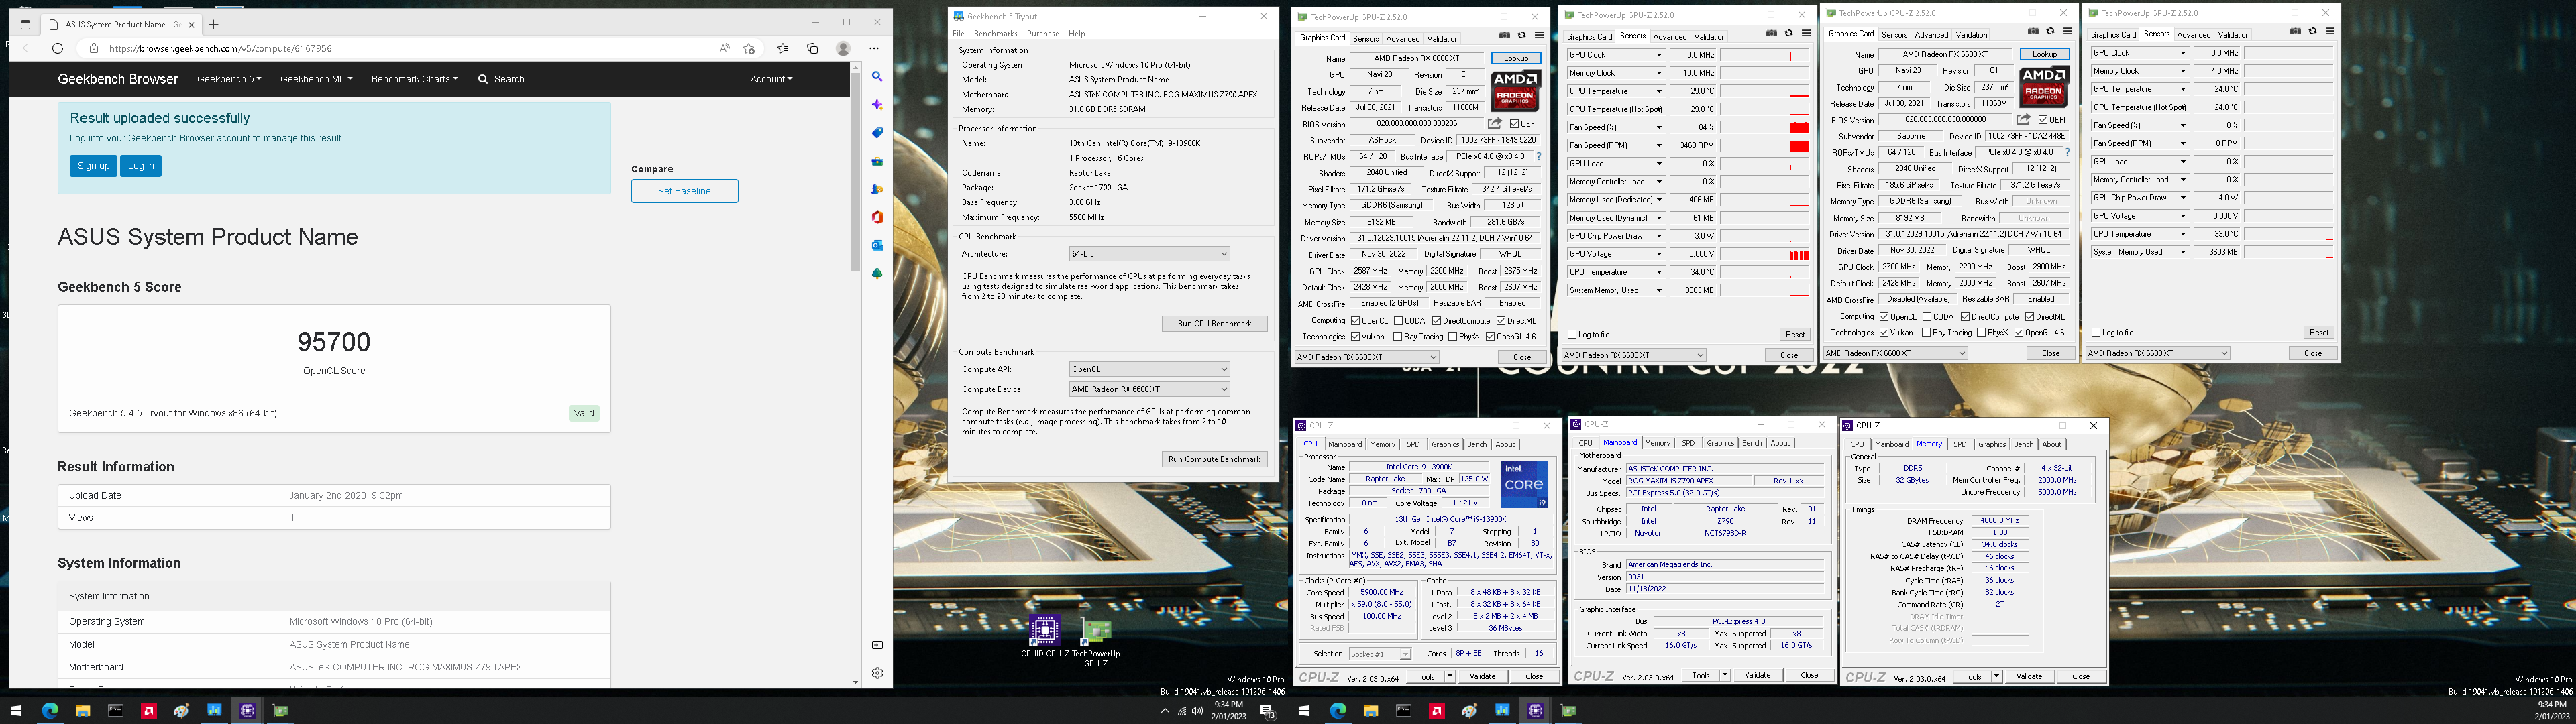Open Outlook icon in Edge sidebar
2576x724 pixels.
click(877, 245)
